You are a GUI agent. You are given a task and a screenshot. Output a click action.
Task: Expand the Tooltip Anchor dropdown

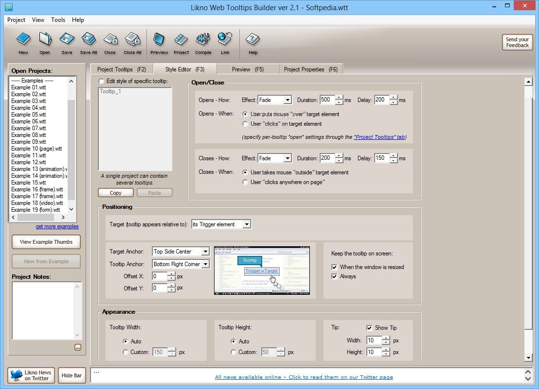(x=205, y=264)
